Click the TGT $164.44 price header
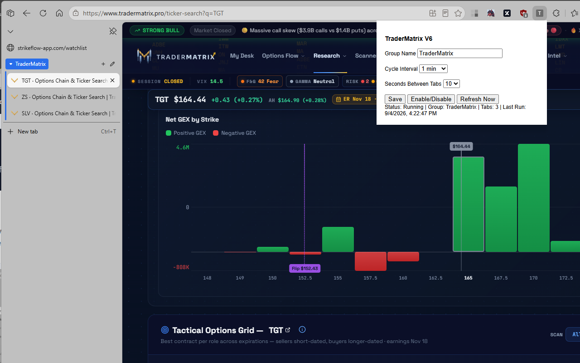This screenshot has height=363, width=580. (180, 99)
